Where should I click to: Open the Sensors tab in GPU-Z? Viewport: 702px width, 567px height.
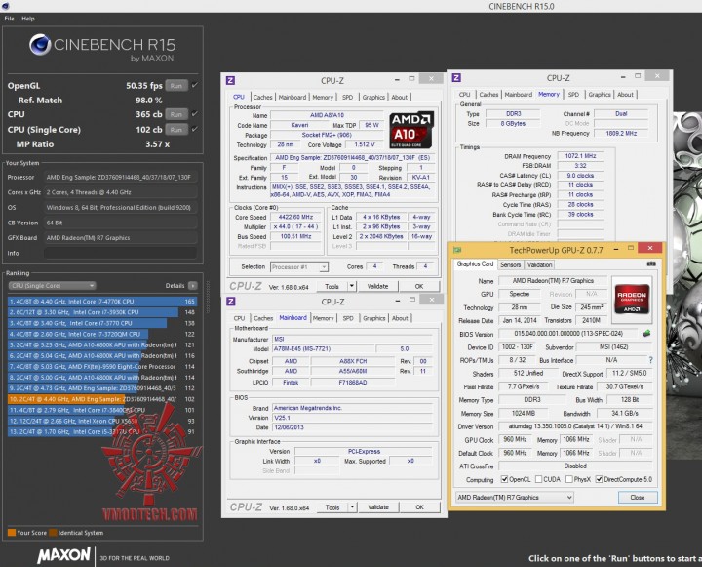click(x=510, y=264)
